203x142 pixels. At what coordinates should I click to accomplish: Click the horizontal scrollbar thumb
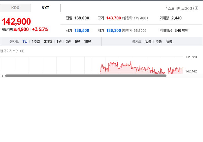click(x=86, y=76)
